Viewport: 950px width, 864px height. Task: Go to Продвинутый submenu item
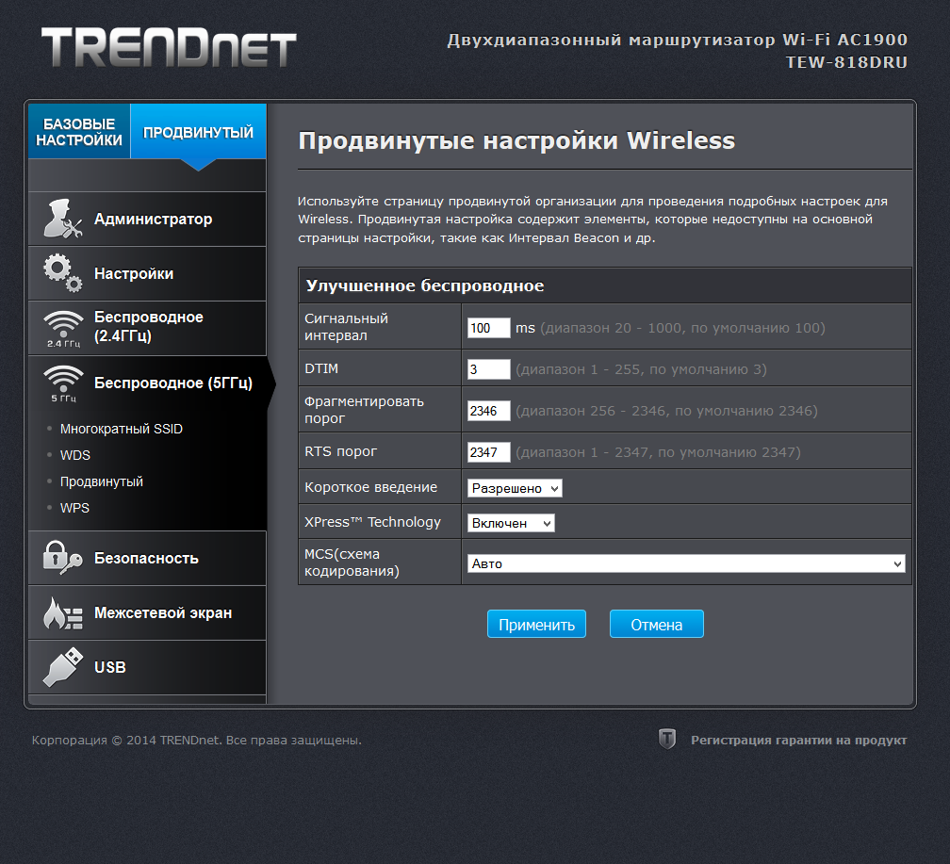click(101, 481)
